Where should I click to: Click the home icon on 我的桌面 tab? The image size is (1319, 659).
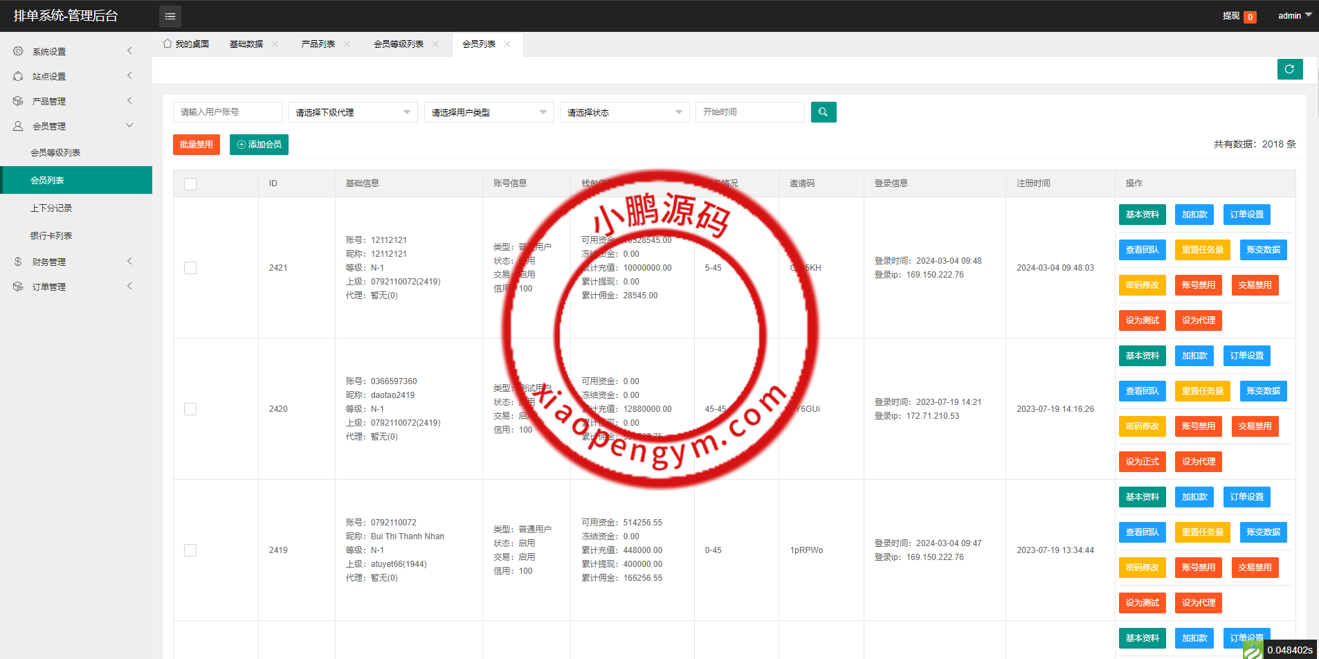[167, 44]
